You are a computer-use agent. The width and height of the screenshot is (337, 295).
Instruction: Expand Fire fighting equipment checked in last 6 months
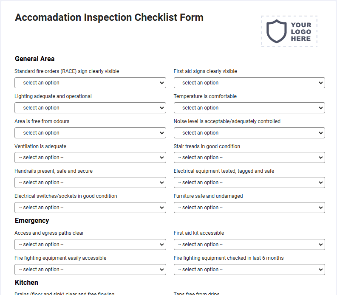click(249, 270)
